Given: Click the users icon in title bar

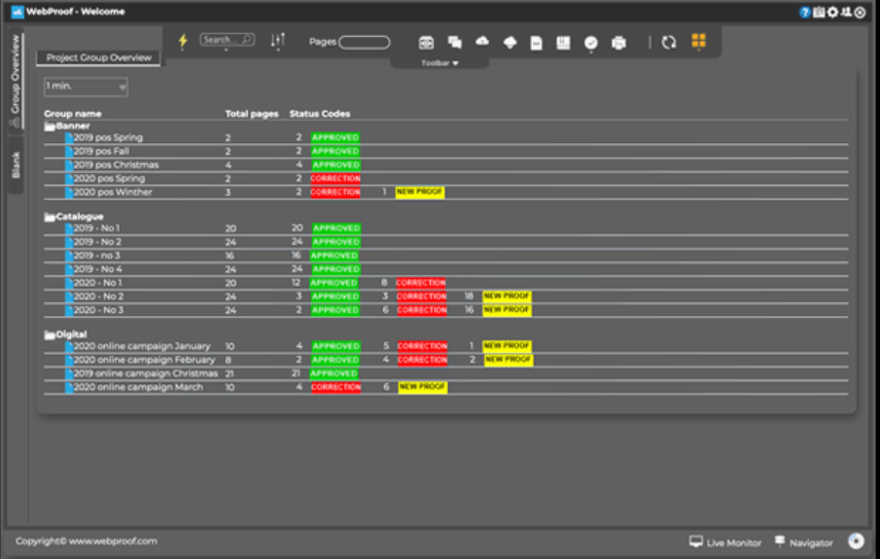Looking at the screenshot, I should tap(846, 12).
